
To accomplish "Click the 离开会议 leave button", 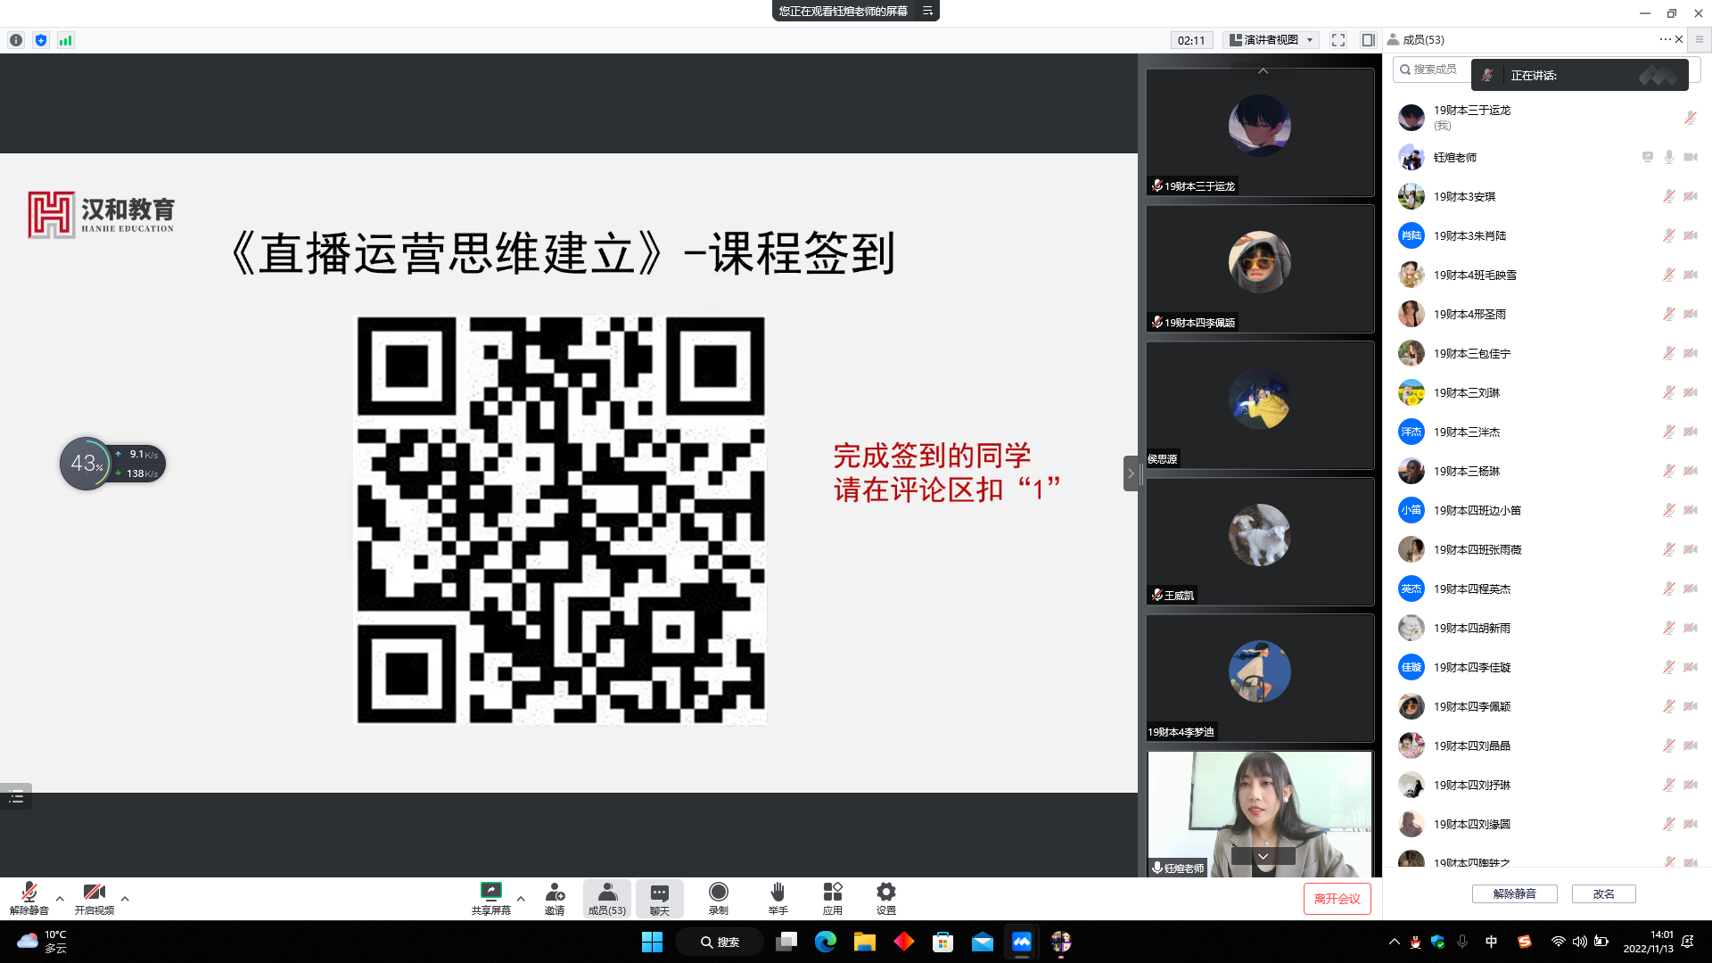I will (x=1337, y=899).
